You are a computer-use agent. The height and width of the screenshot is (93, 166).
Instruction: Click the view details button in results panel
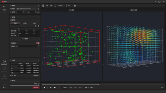coord(36,76)
